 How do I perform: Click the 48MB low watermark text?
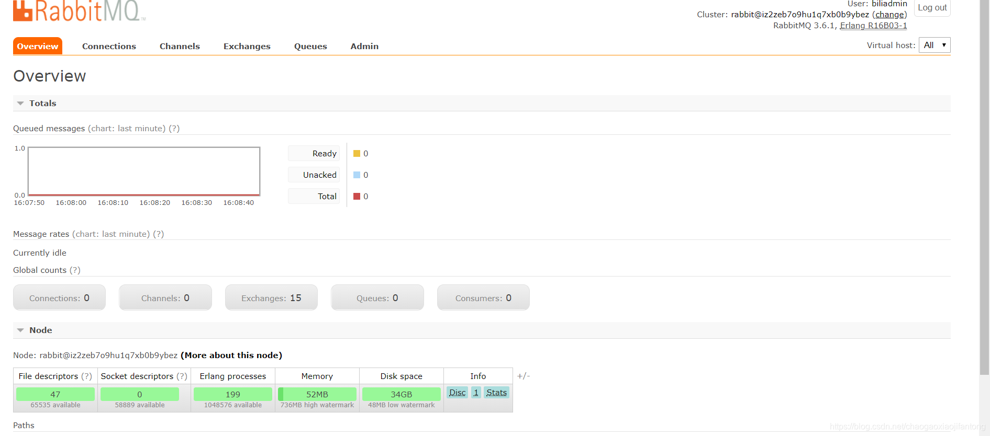pyautogui.click(x=402, y=405)
